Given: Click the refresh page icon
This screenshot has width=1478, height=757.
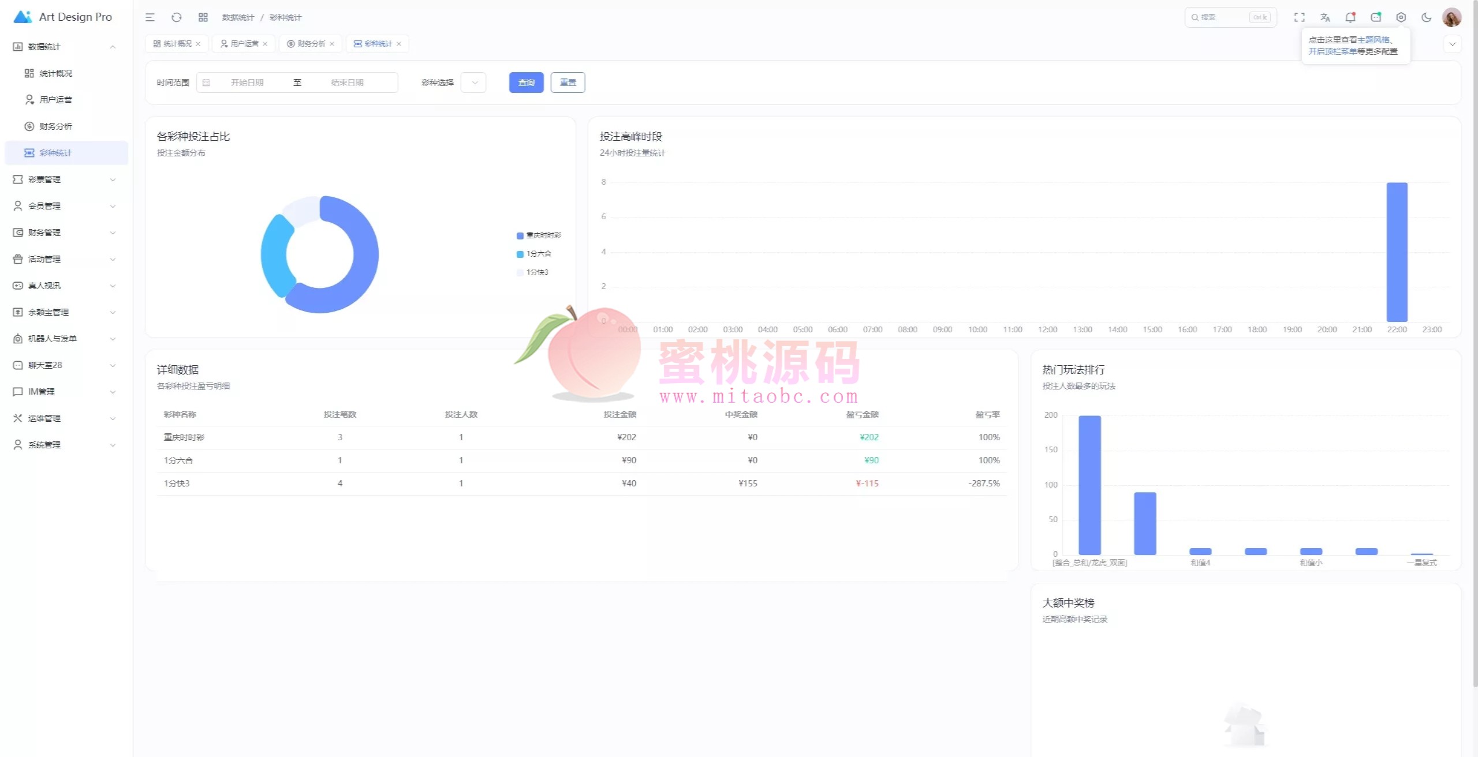Looking at the screenshot, I should pos(177,17).
